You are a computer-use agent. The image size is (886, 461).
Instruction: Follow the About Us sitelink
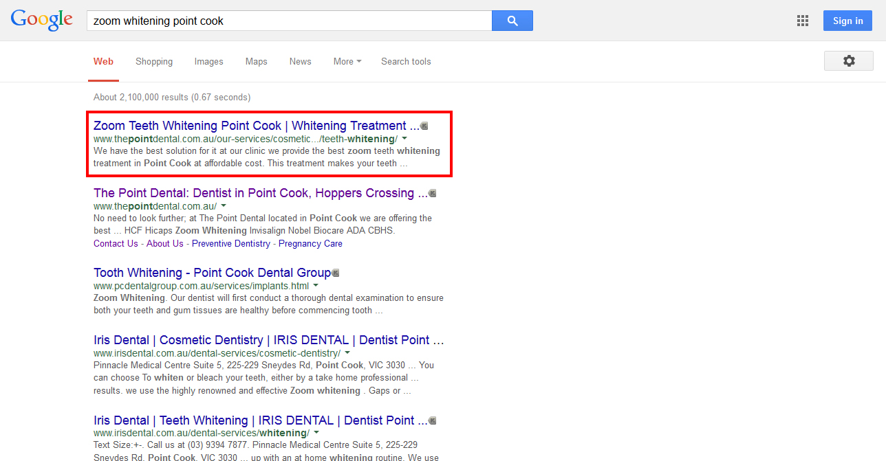(165, 243)
